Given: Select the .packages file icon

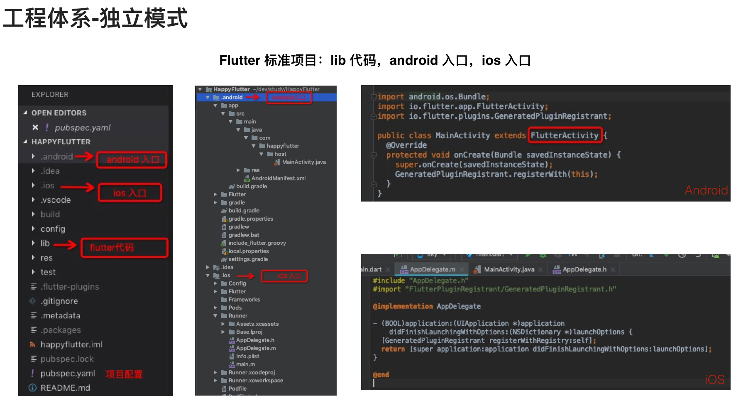Looking at the screenshot, I should (x=34, y=330).
